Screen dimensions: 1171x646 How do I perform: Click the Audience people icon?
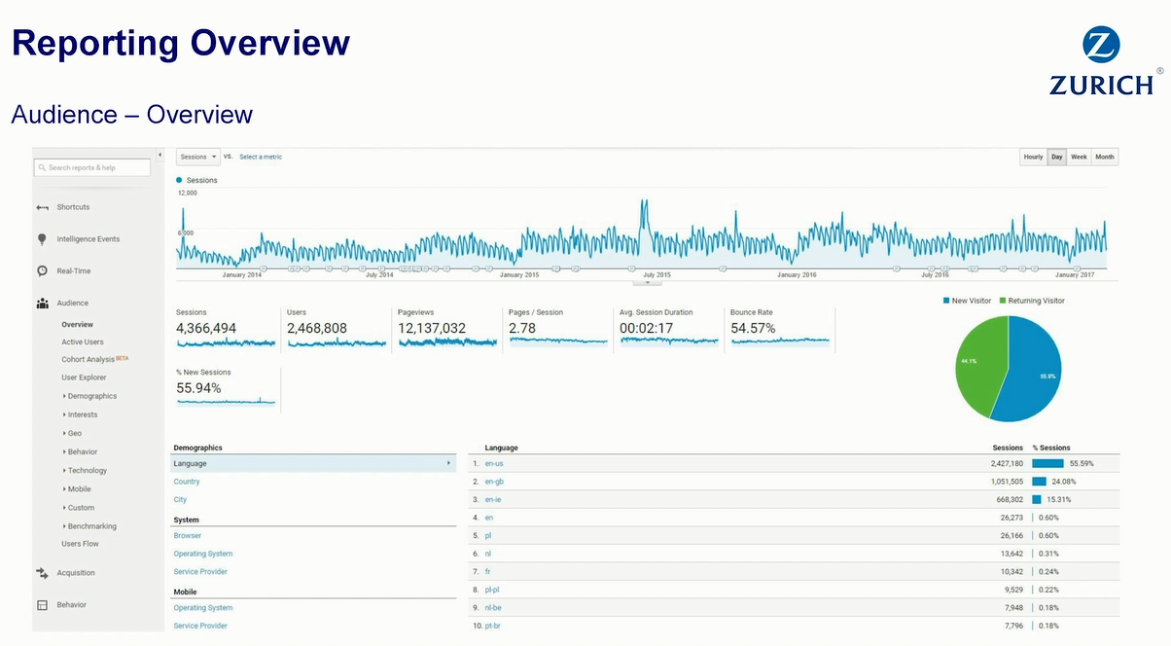[42, 304]
